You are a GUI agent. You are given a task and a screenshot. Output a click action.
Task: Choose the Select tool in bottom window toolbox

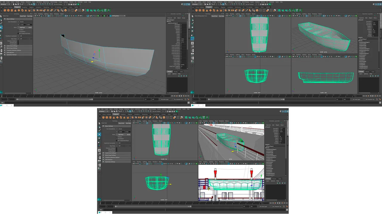pyautogui.click(x=99, y=123)
